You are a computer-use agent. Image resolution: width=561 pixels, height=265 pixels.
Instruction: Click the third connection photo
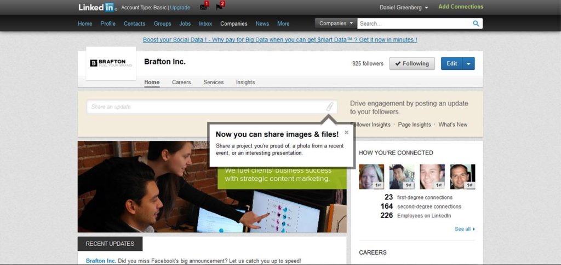point(432,176)
